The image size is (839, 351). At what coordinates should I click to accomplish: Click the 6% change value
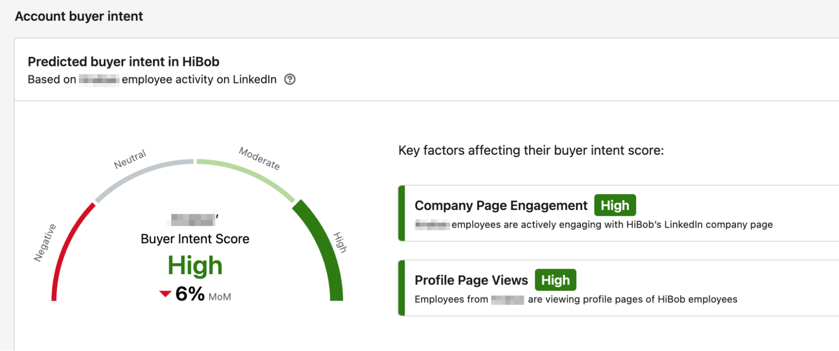coord(190,294)
